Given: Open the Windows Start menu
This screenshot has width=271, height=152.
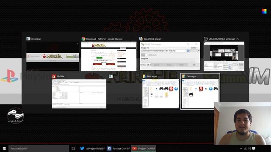Looking at the screenshot, I should point(4,148).
